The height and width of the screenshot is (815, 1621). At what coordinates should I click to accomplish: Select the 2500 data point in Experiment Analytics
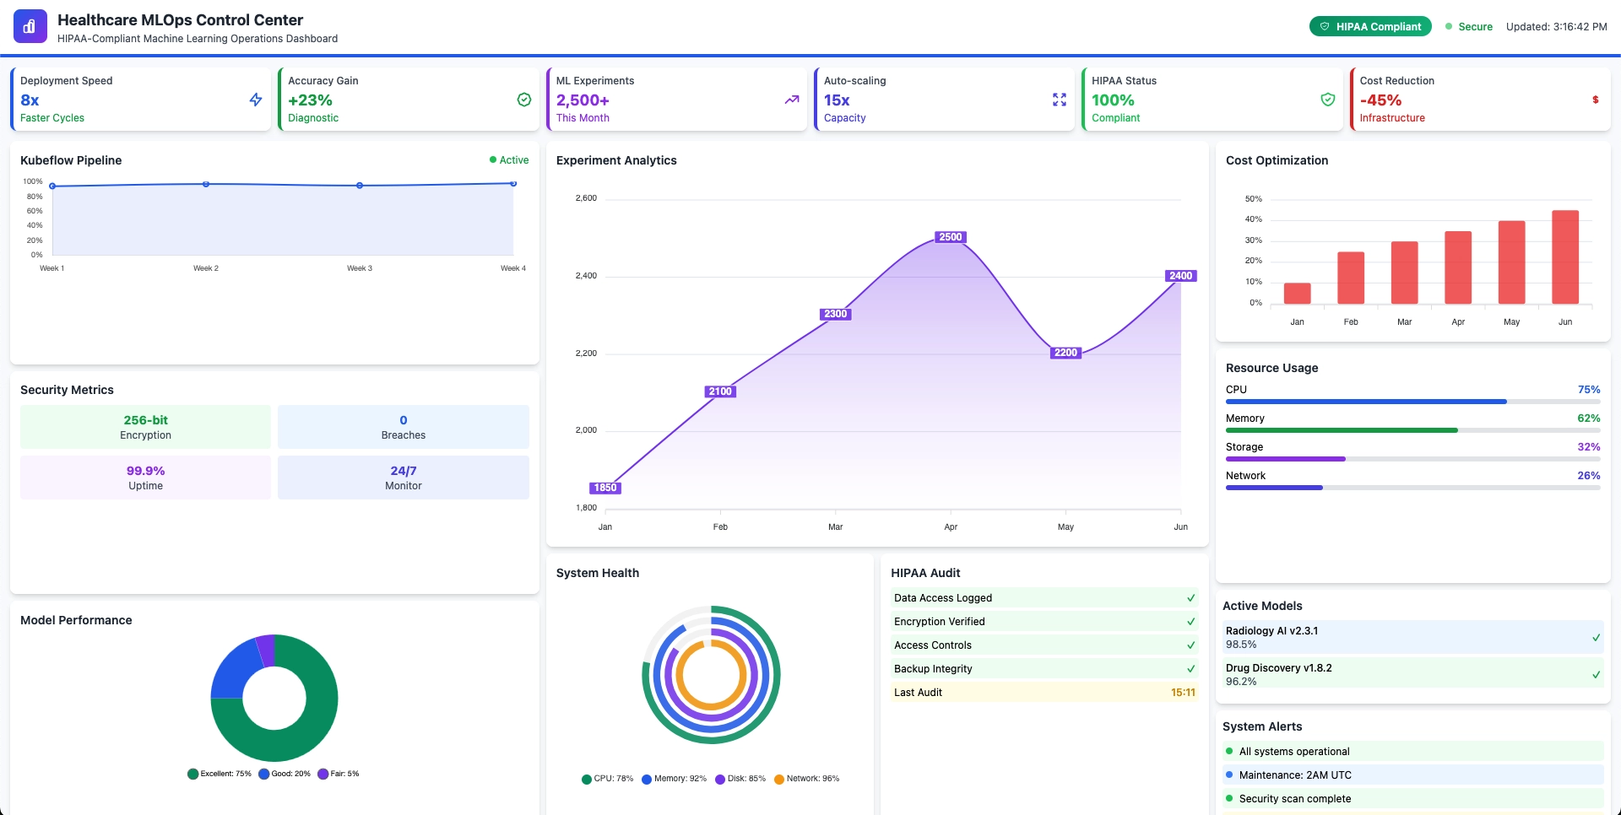(x=949, y=237)
